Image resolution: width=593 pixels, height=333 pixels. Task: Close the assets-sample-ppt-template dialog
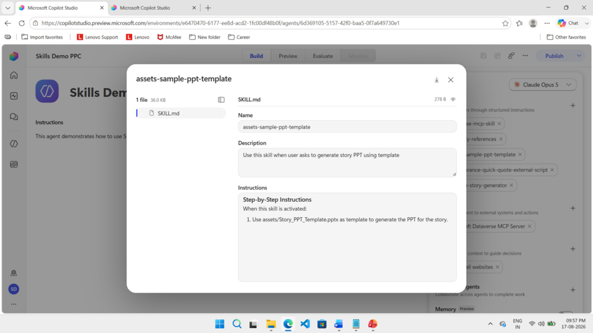(451, 80)
